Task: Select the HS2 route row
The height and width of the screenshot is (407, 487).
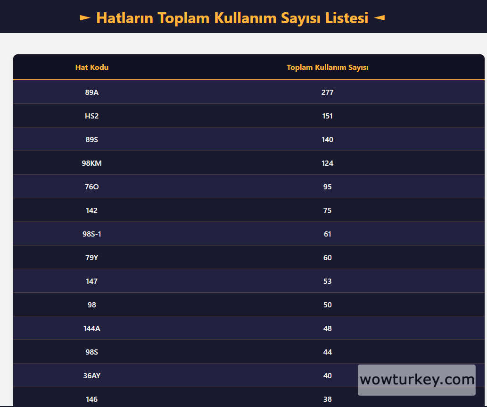Action: [91, 116]
